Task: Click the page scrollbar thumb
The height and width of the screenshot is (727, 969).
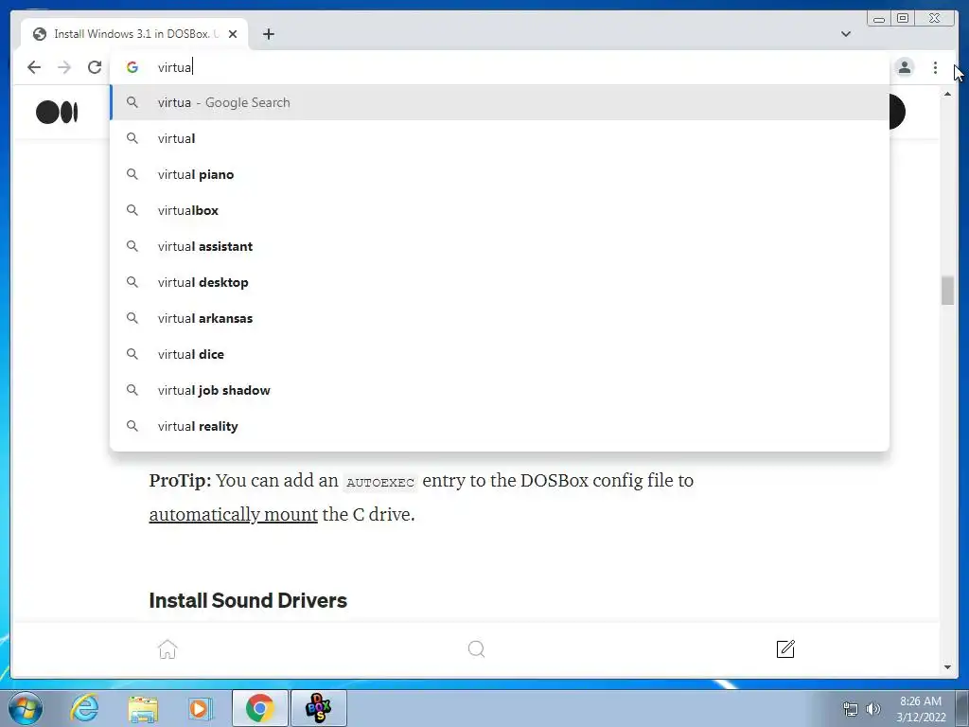Action: (x=947, y=291)
